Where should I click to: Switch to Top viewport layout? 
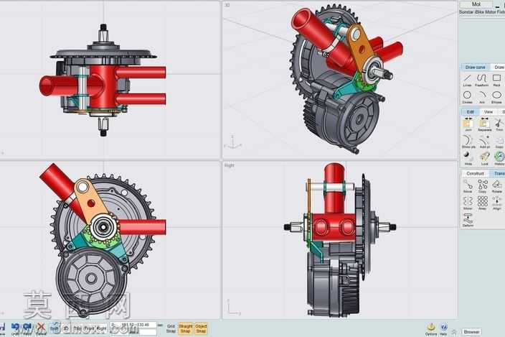pos(77,328)
